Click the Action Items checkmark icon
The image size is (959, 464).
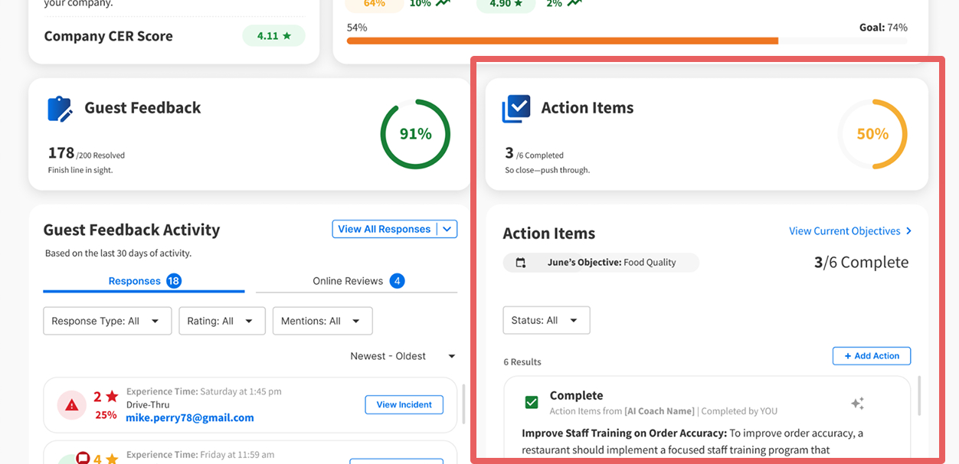point(516,109)
